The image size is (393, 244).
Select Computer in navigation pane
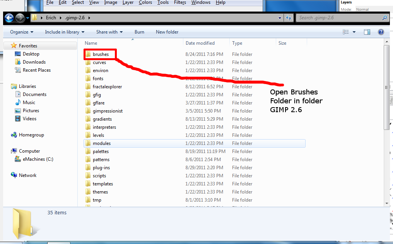pyautogui.click(x=29, y=151)
